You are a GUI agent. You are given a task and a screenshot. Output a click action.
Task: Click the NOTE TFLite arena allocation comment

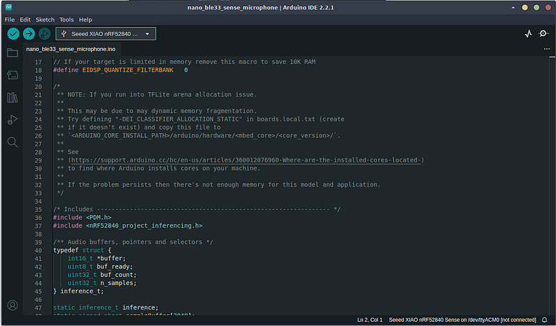(x=157, y=94)
